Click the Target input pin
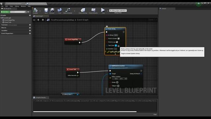 pos(110,74)
